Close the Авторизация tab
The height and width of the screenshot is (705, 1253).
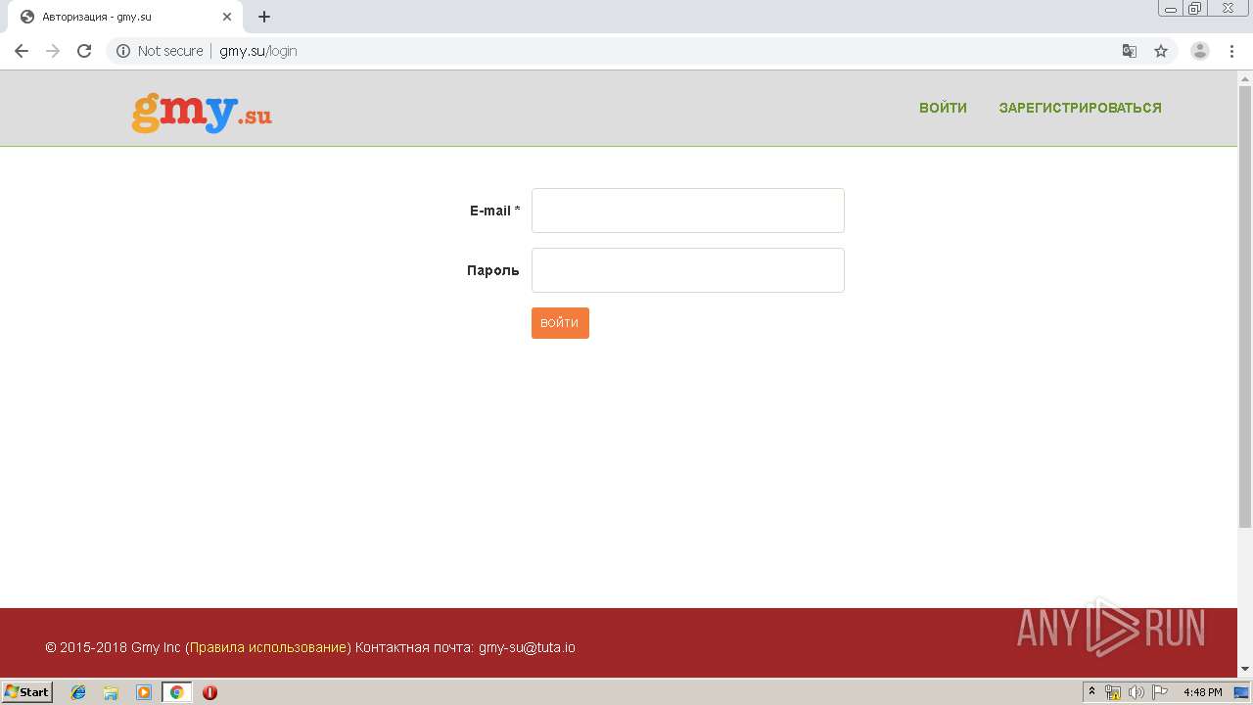pyautogui.click(x=227, y=17)
